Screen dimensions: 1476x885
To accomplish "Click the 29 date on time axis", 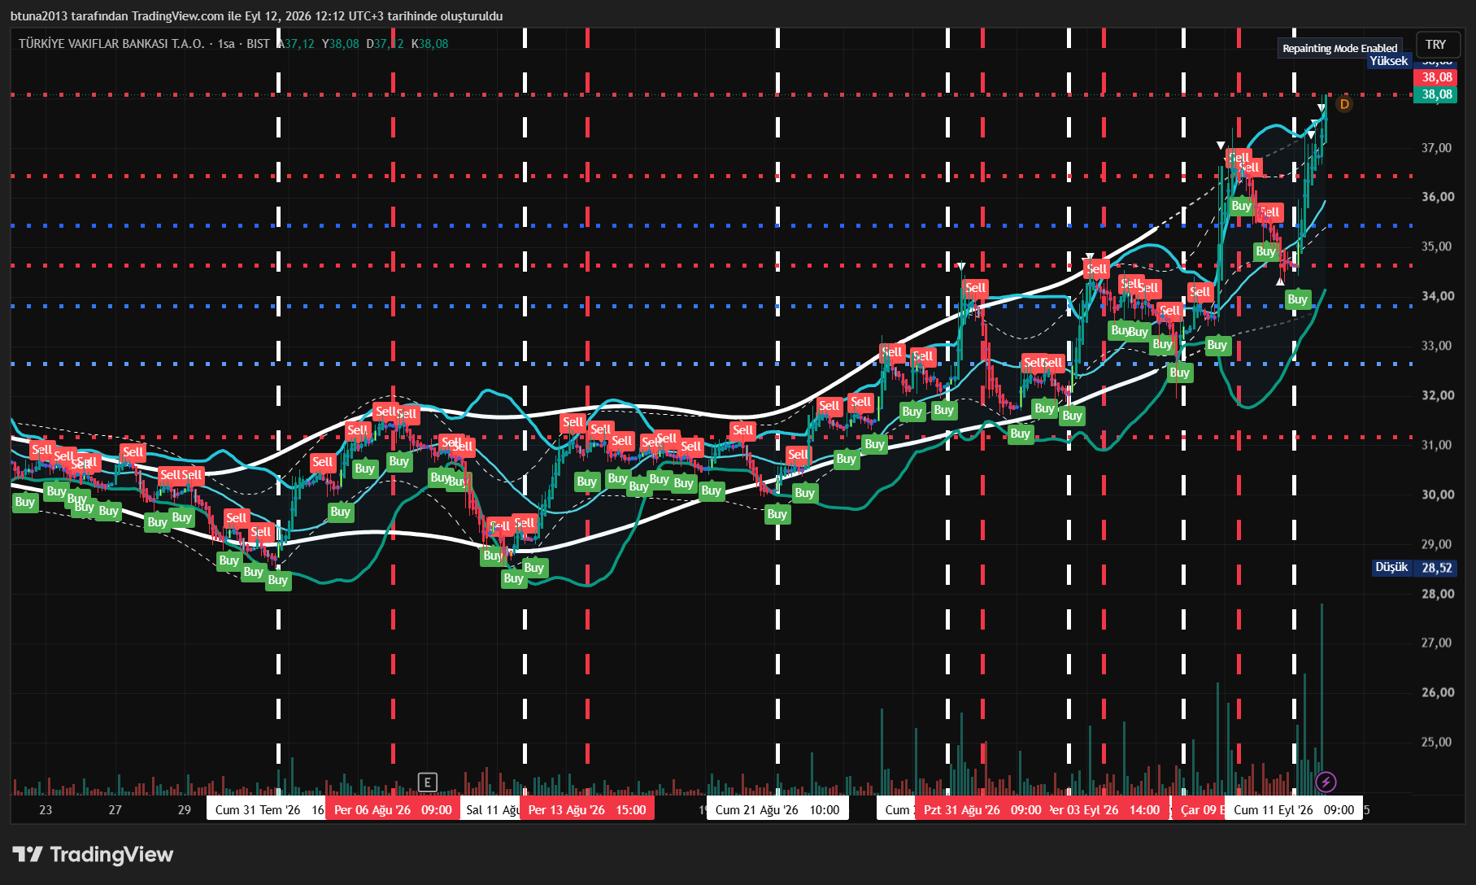I will click(185, 810).
